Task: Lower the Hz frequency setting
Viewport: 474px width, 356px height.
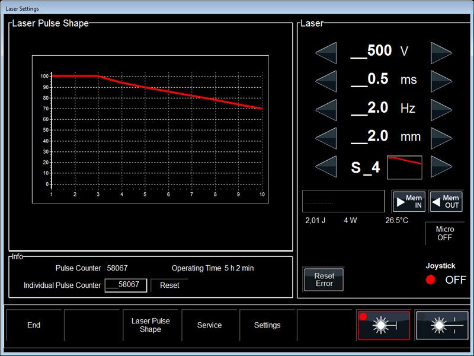Action: (326, 109)
